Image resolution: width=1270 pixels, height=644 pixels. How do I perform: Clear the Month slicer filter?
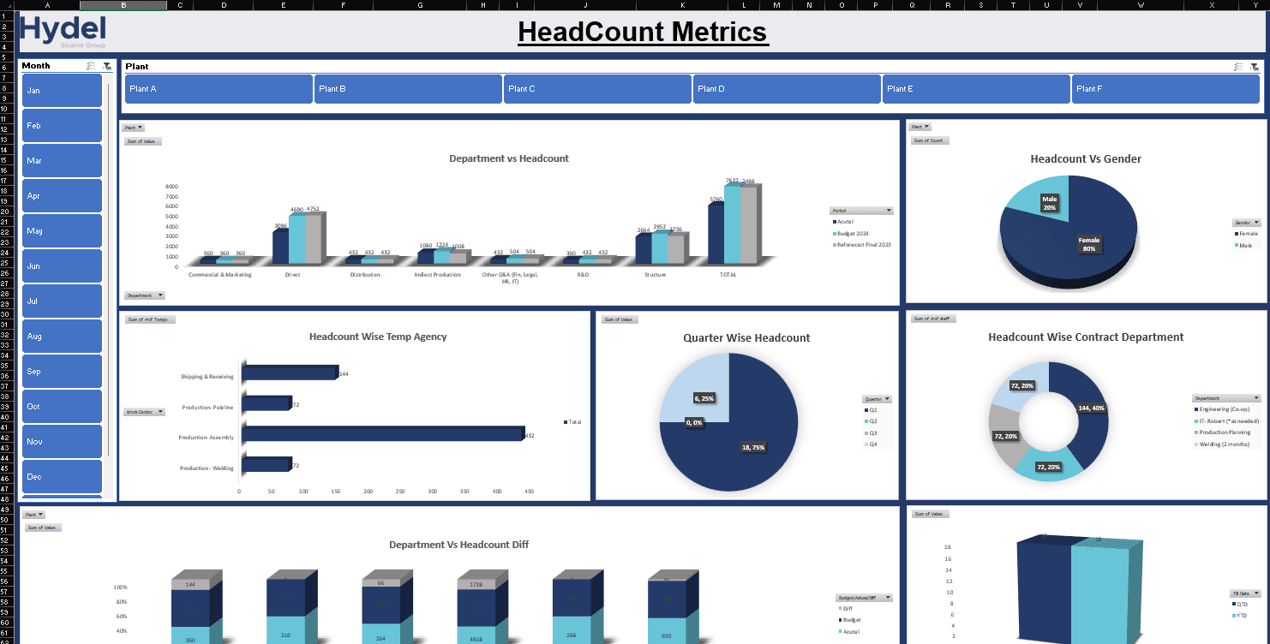click(106, 66)
